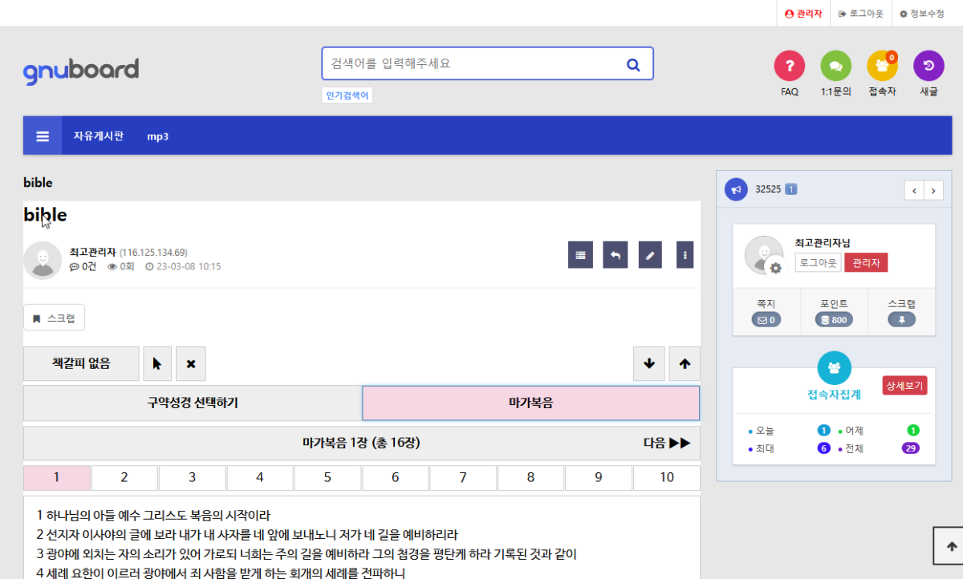This screenshot has height=579, width=963.
Task: Open the hamburger menu in navigation bar
Action: 43,136
